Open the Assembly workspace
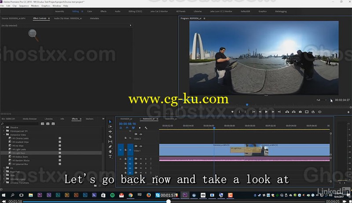 (x=59, y=11)
